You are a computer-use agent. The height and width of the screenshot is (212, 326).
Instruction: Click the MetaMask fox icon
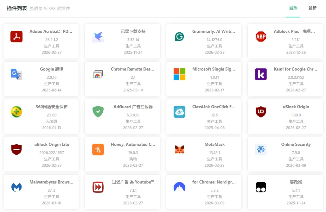click(179, 149)
